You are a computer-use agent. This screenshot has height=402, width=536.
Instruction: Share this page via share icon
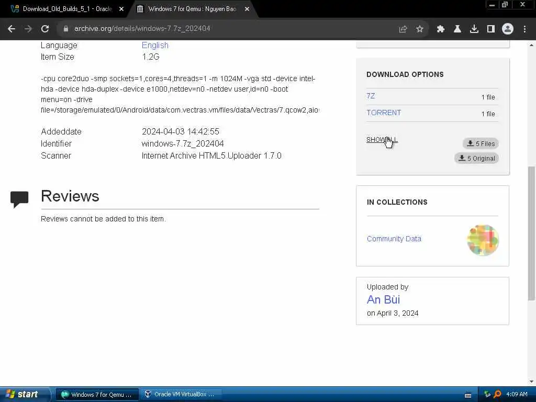tap(403, 29)
